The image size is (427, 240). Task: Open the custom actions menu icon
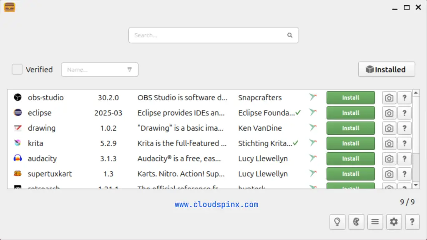point(375,222)
